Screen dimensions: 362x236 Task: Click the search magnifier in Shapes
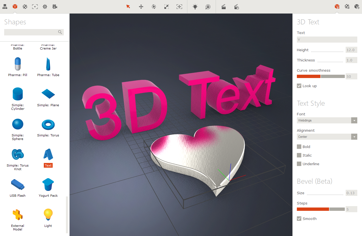[x=60, y=32]
